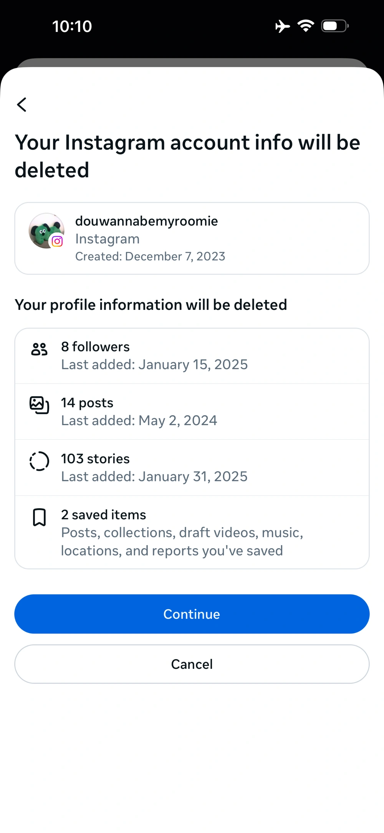Tap the douwannabemyroomie username text
384x833 pixels.
(x=146, y=221)
